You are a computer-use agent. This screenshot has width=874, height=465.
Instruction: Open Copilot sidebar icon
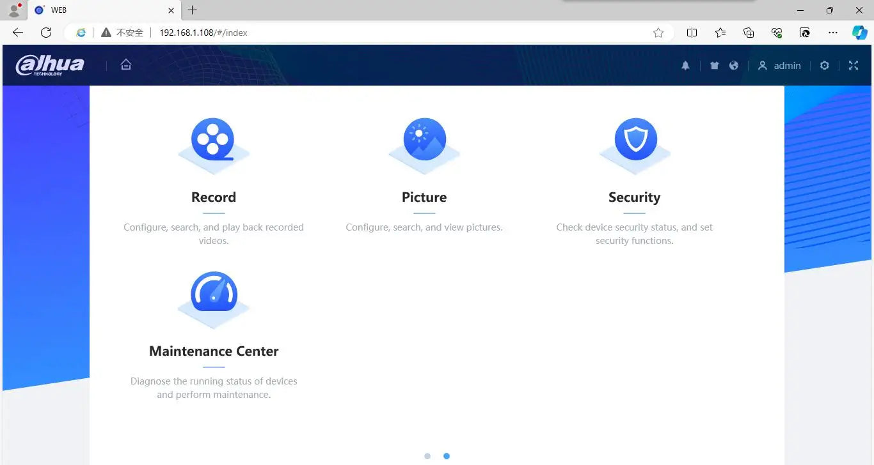(860, 33)
